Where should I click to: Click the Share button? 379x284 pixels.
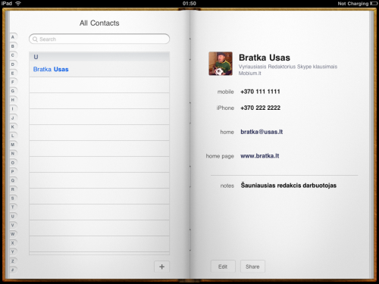click(x=252, y=267)
